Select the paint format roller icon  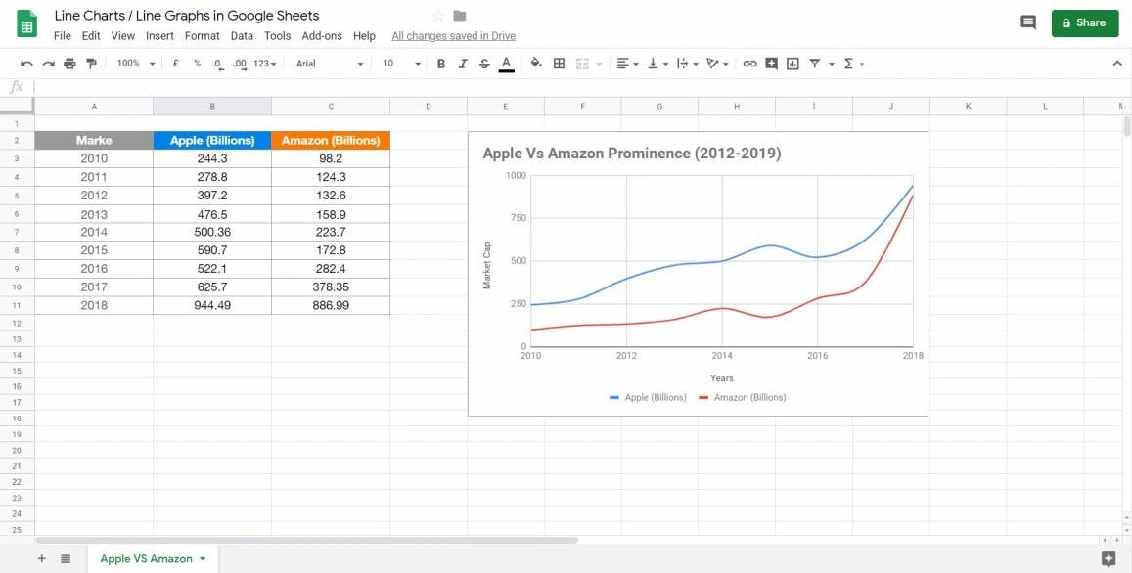coord(91,64)
